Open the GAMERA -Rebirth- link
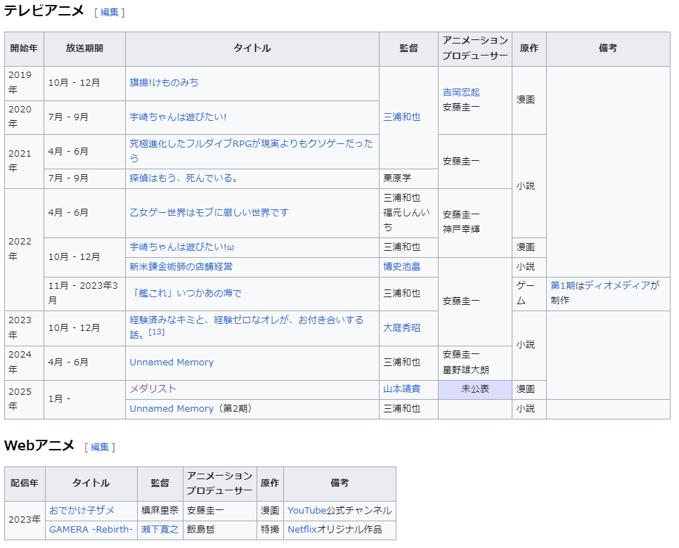 pos(91,529)
